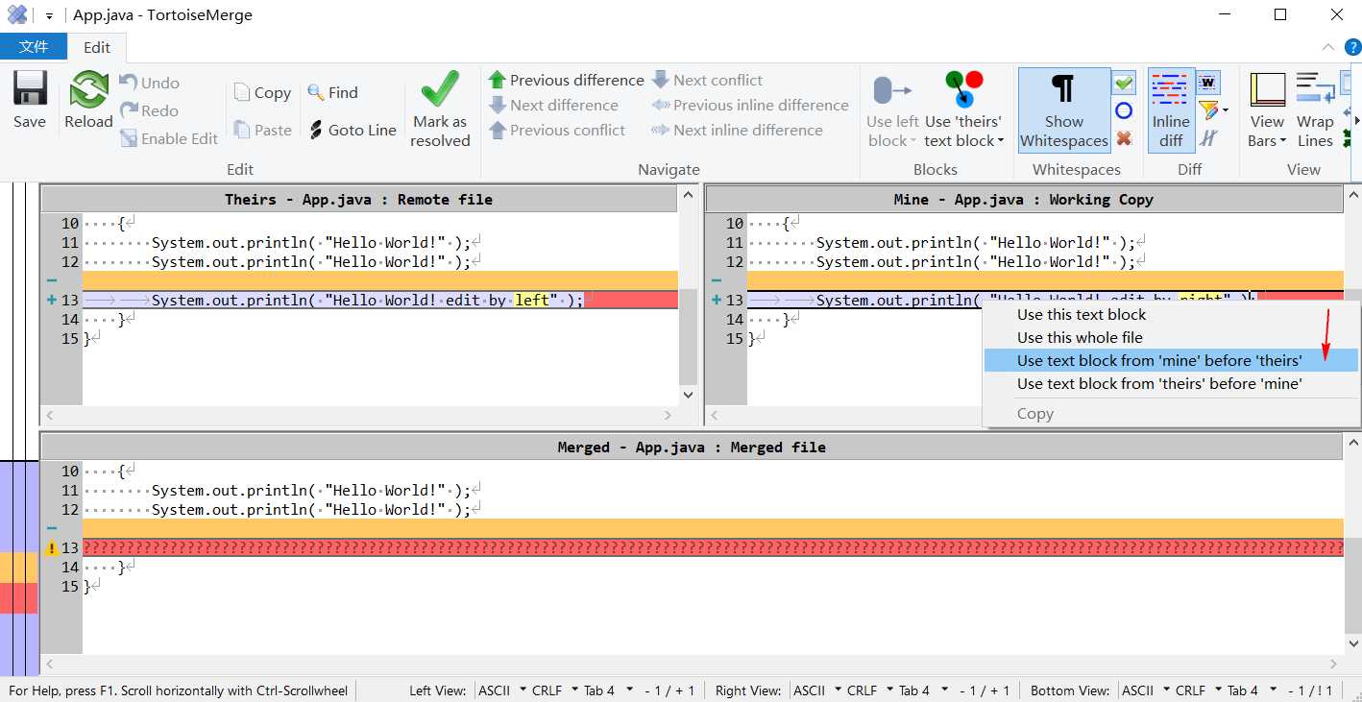Click the Merged - App.java pane header
The height and width of the screenshot is (702, 1362).
click(692, 447)
